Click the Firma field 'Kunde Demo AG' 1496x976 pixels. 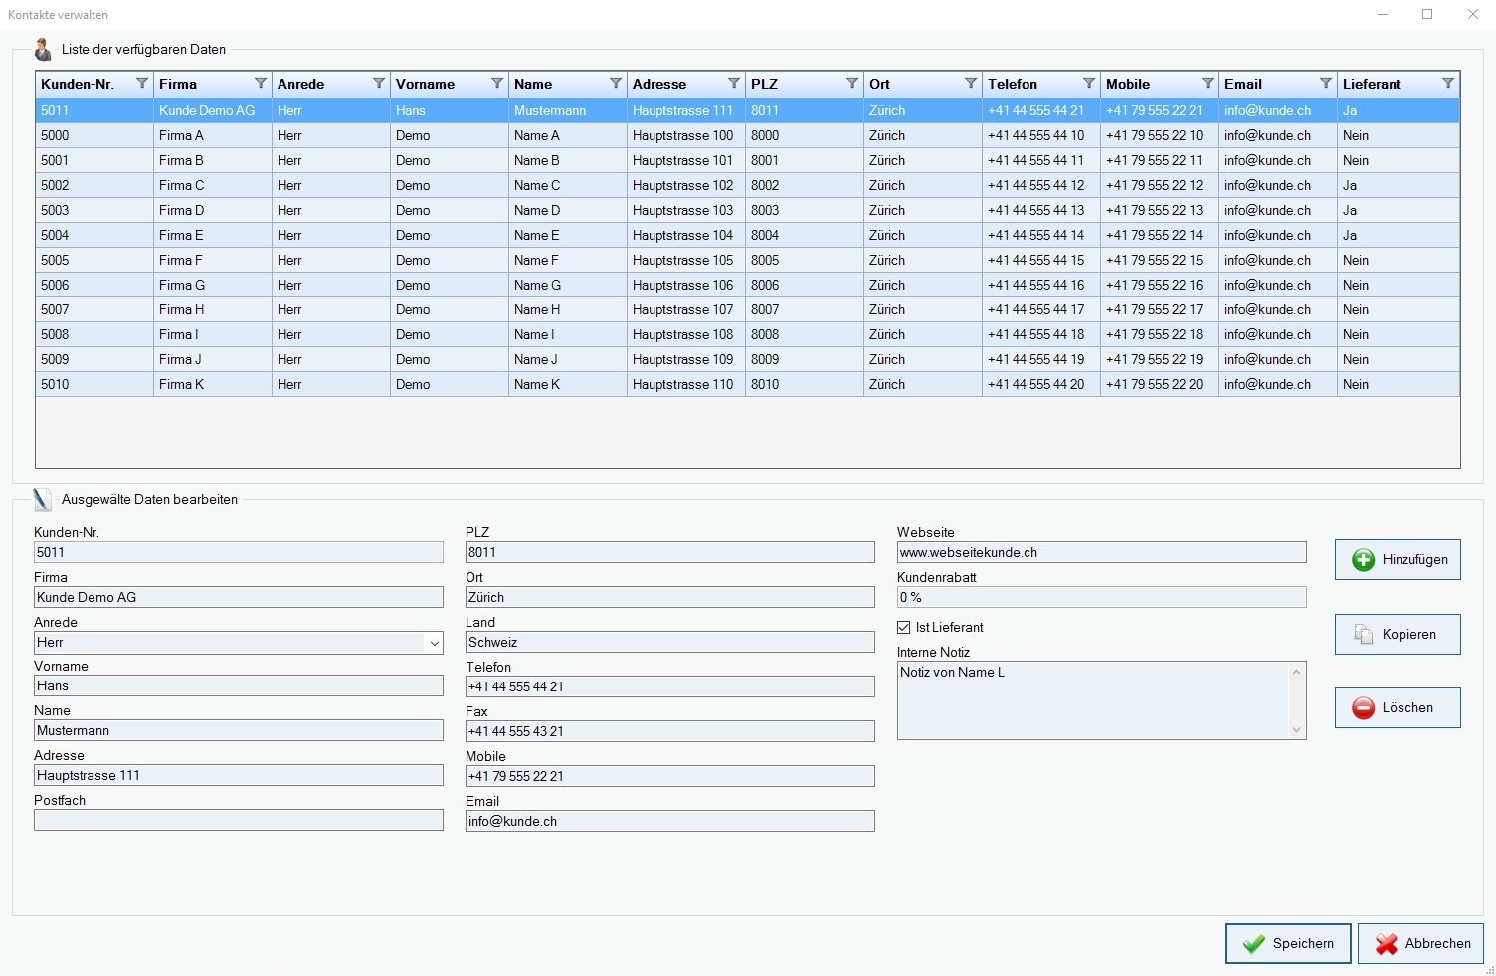pos(239,597)
